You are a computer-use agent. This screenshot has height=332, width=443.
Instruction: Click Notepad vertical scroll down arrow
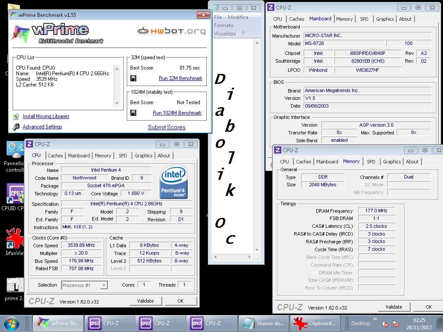[257, 250]
